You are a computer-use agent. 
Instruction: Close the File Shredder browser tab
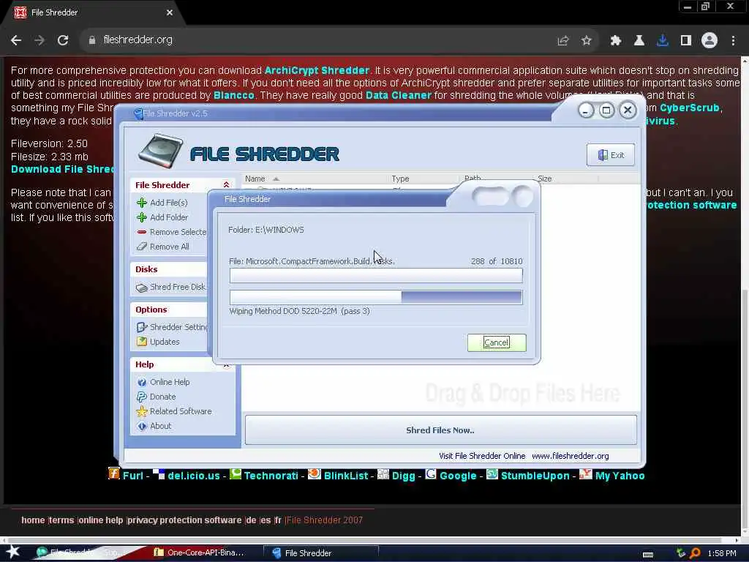coord(170,13)
